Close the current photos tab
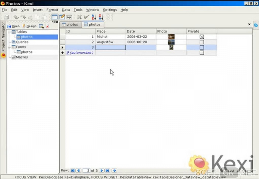This screenshot has width=259, height=179. click(x=249, y=24)
